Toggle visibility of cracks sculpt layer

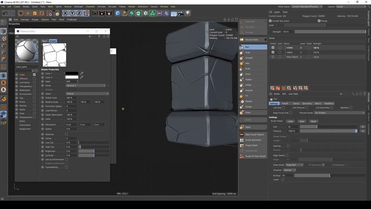tap(273, 48)
